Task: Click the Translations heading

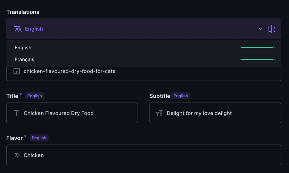Action: [23, 12]
